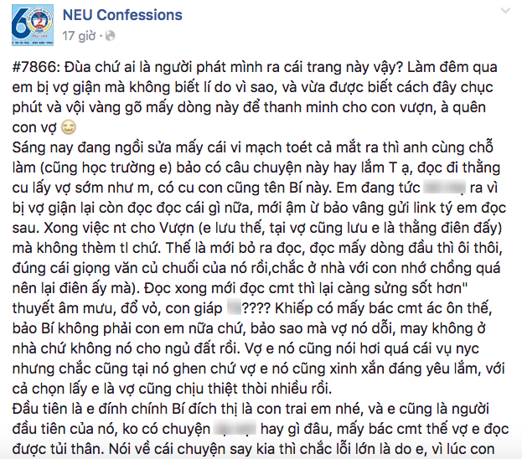
Task: Click the line starting 'phút và vội vàng gõ'
Action: click(249, 107)
